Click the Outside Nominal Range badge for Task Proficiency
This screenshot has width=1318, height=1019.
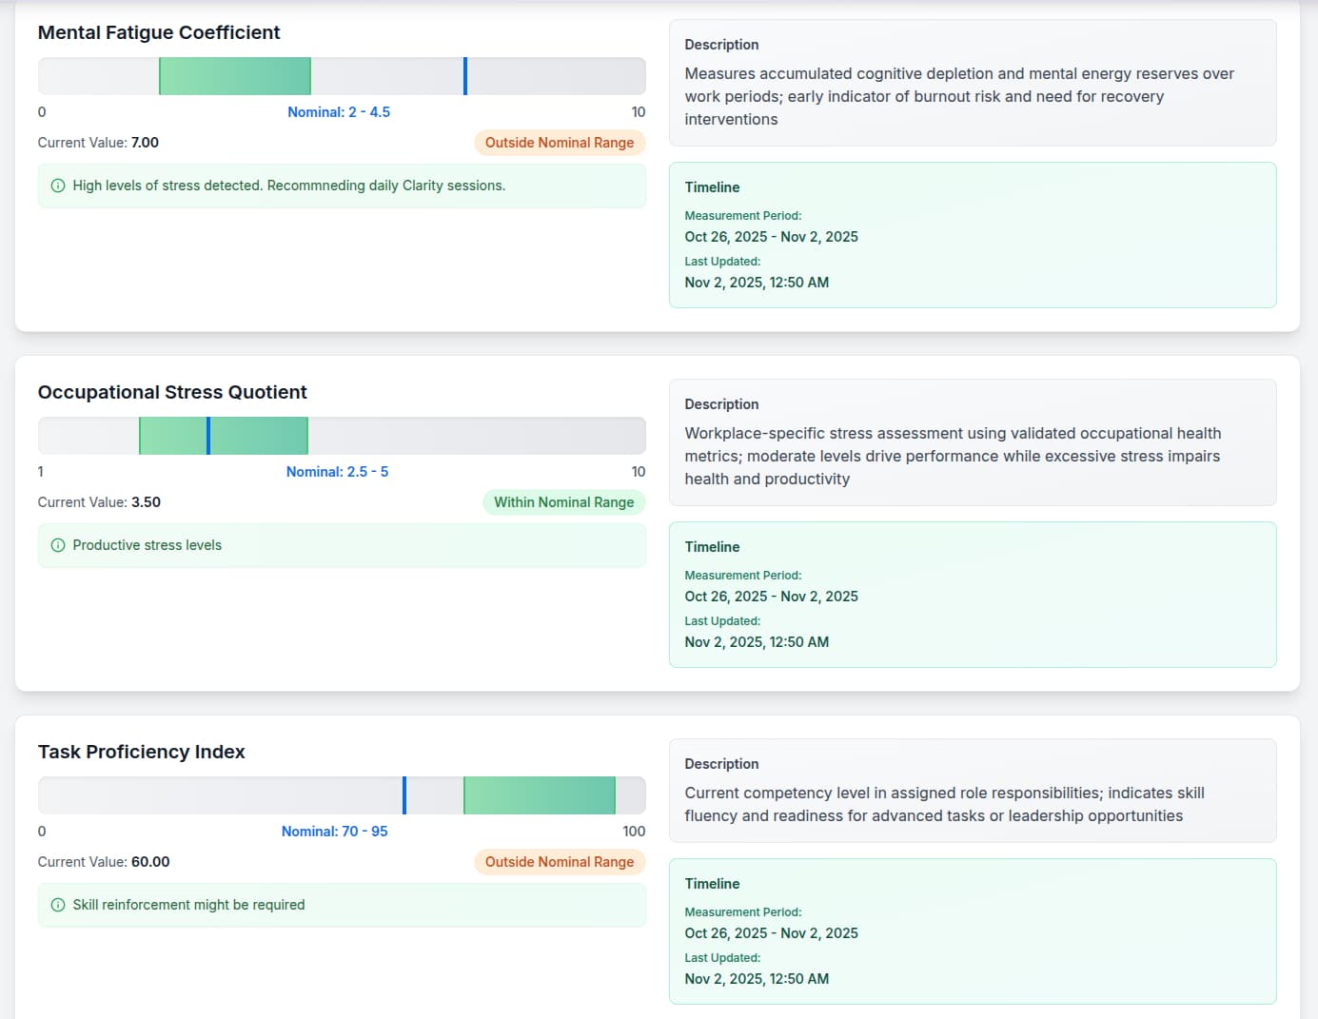coord(560,862)
